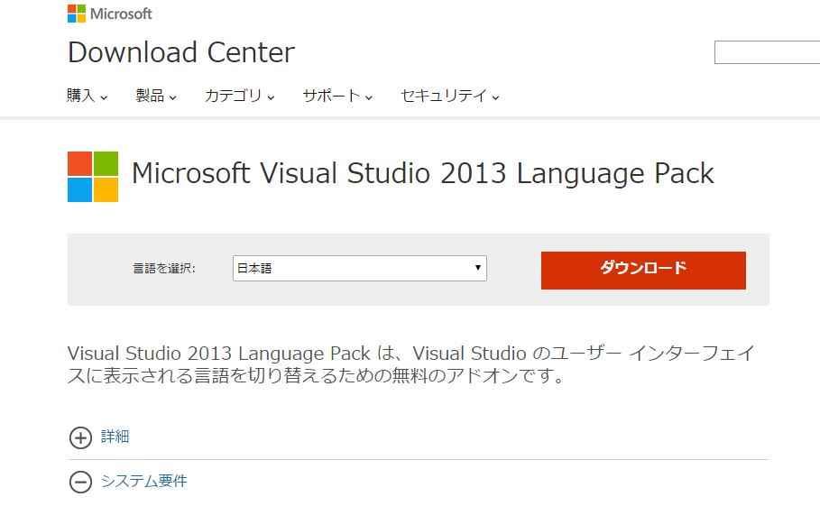This screenshot has width=820, height=506.
Task: Click the Microsoft wordmark text in header
Action: point(121,14)
